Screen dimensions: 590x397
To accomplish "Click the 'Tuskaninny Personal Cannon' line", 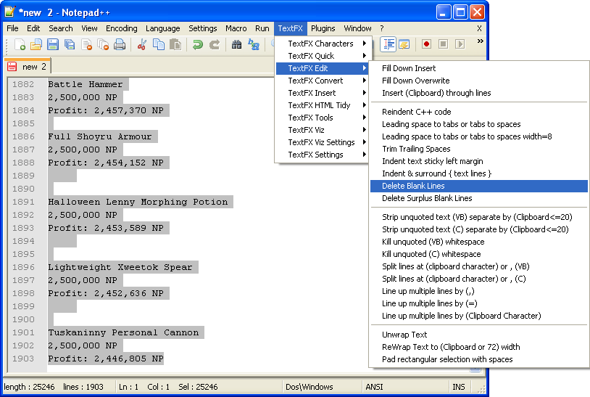I will pos(123,332).
